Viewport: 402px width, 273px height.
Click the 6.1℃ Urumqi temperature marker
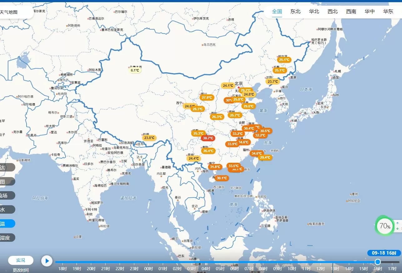point(135,70)
